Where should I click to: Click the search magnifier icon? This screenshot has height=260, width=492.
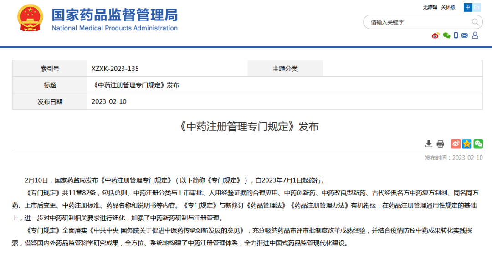(475, 22)
